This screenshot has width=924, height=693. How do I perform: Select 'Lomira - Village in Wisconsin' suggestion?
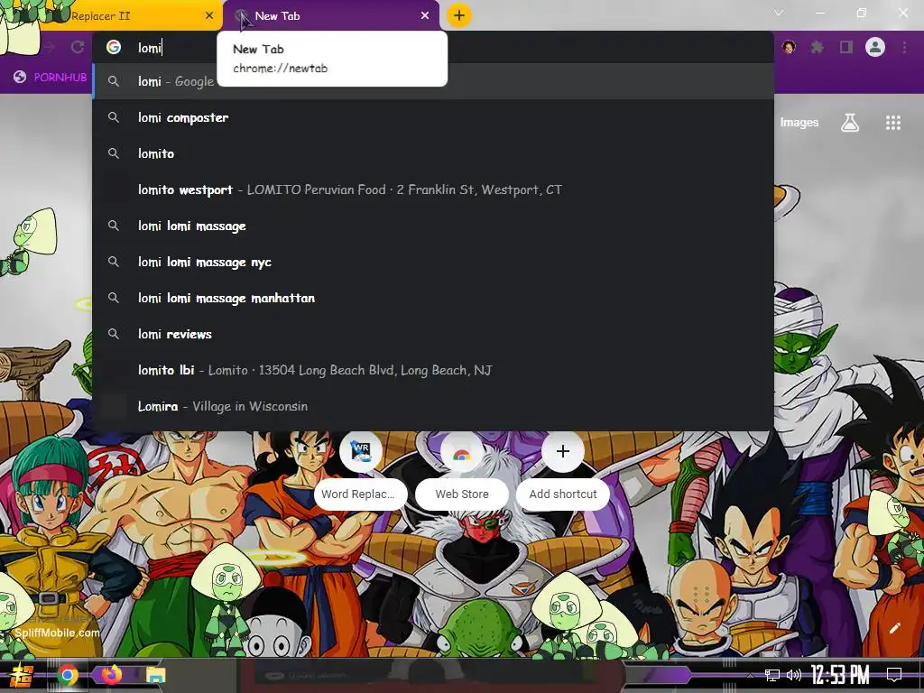pyautogui.click(x=433, y=406)
